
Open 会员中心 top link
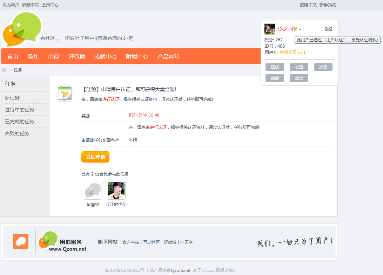point(50,5)
